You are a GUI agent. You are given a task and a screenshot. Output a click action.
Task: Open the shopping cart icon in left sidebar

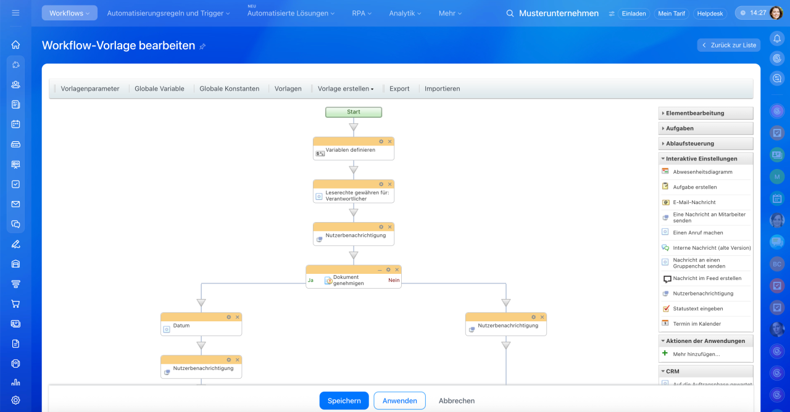(x=15, y=303)
